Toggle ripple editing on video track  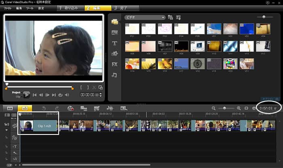click(x=6, y=124)
